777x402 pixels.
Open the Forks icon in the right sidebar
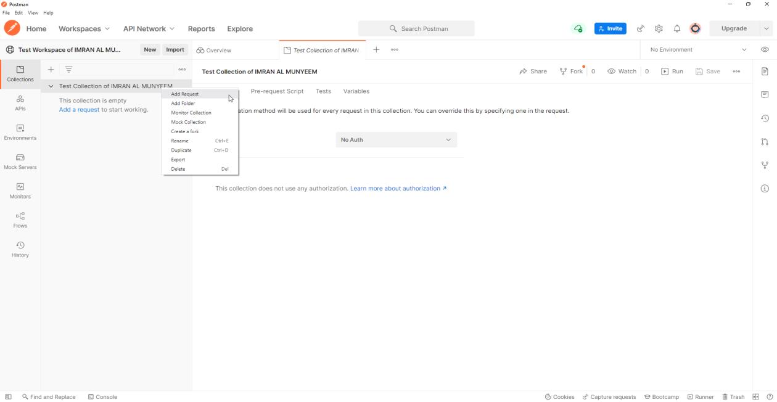pos(765,165)
